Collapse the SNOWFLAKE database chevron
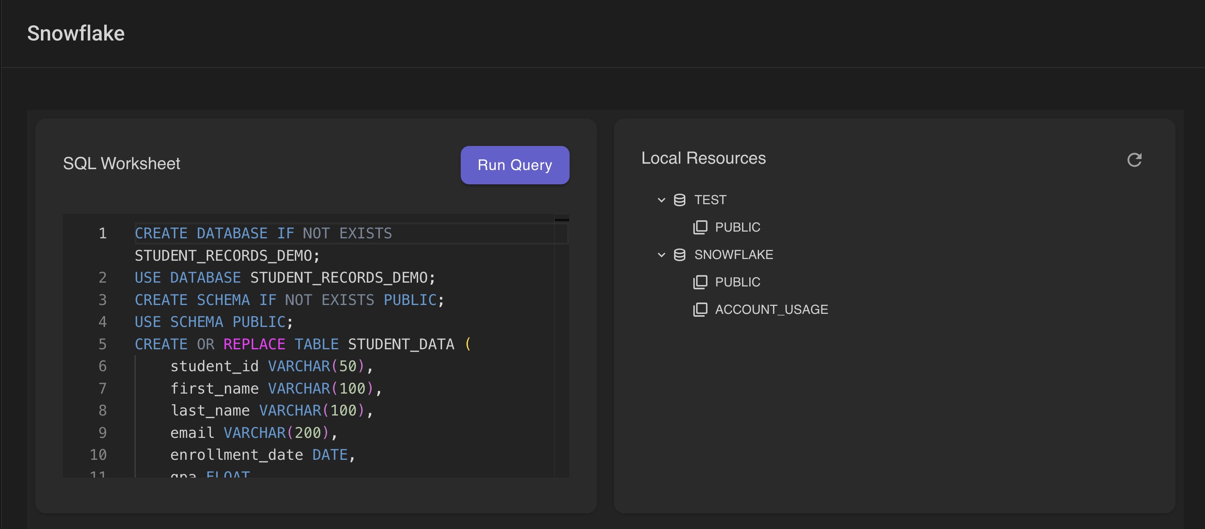Viewport: 1205px width, 529px height. (661, 255)
